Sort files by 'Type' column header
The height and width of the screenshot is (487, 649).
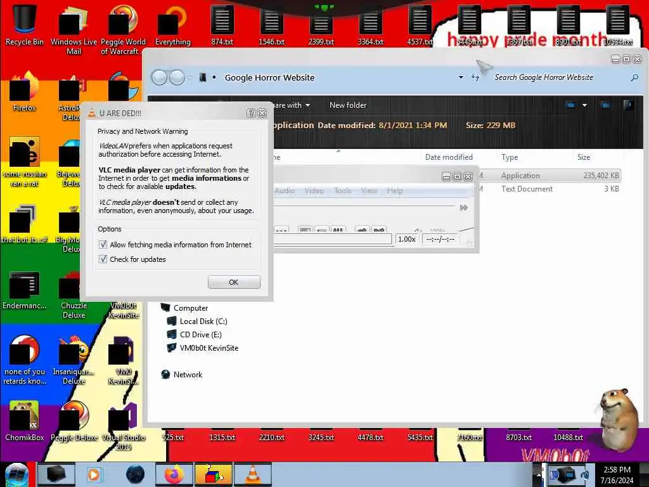510,157
